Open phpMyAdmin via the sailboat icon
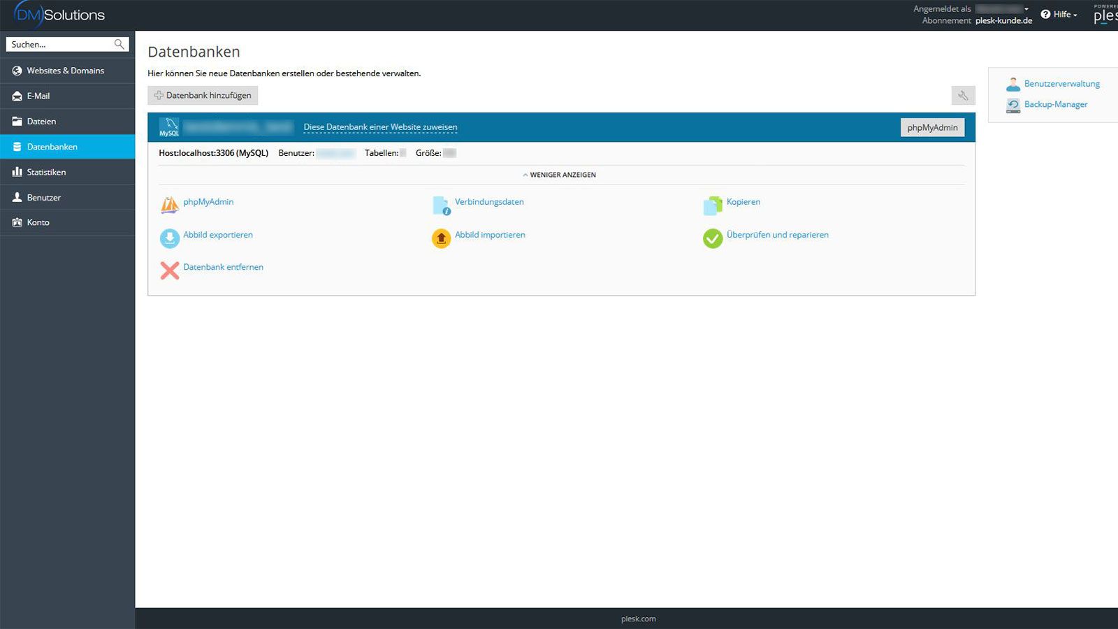1118x629 pixels. coord(208,202)
